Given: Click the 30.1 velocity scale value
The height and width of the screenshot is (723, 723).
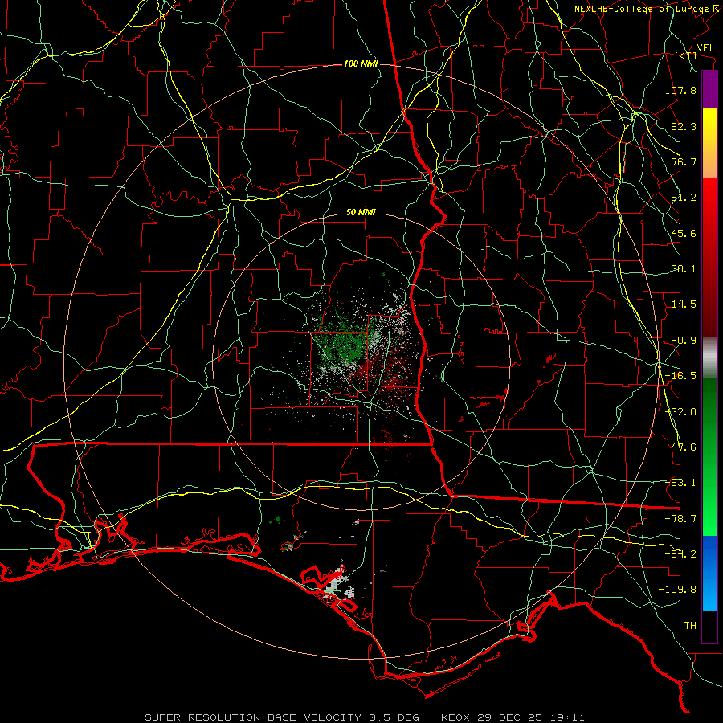Looking at the screenshot, I should tap(684, 269).
